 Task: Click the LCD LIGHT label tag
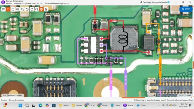tap(185, 95)
